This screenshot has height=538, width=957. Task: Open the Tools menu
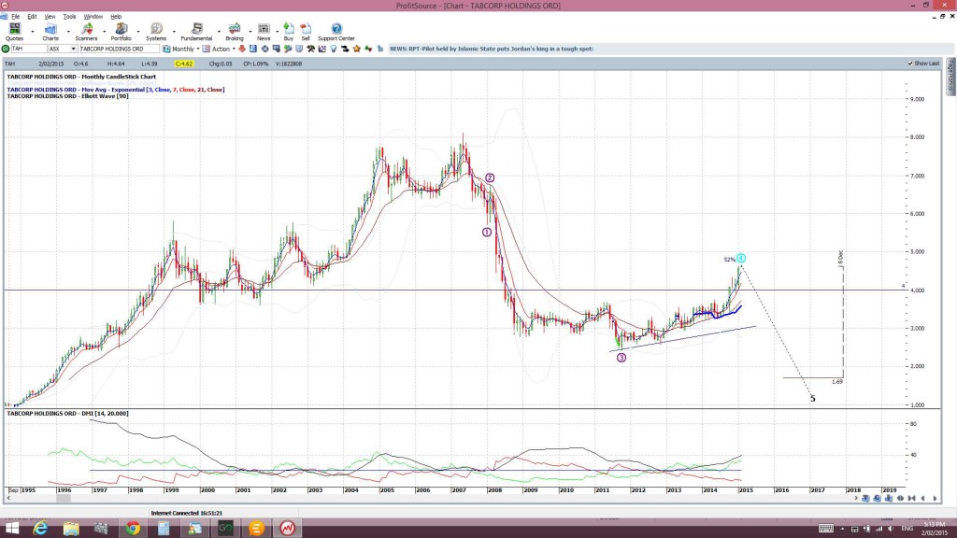click(x=69, y=17)
